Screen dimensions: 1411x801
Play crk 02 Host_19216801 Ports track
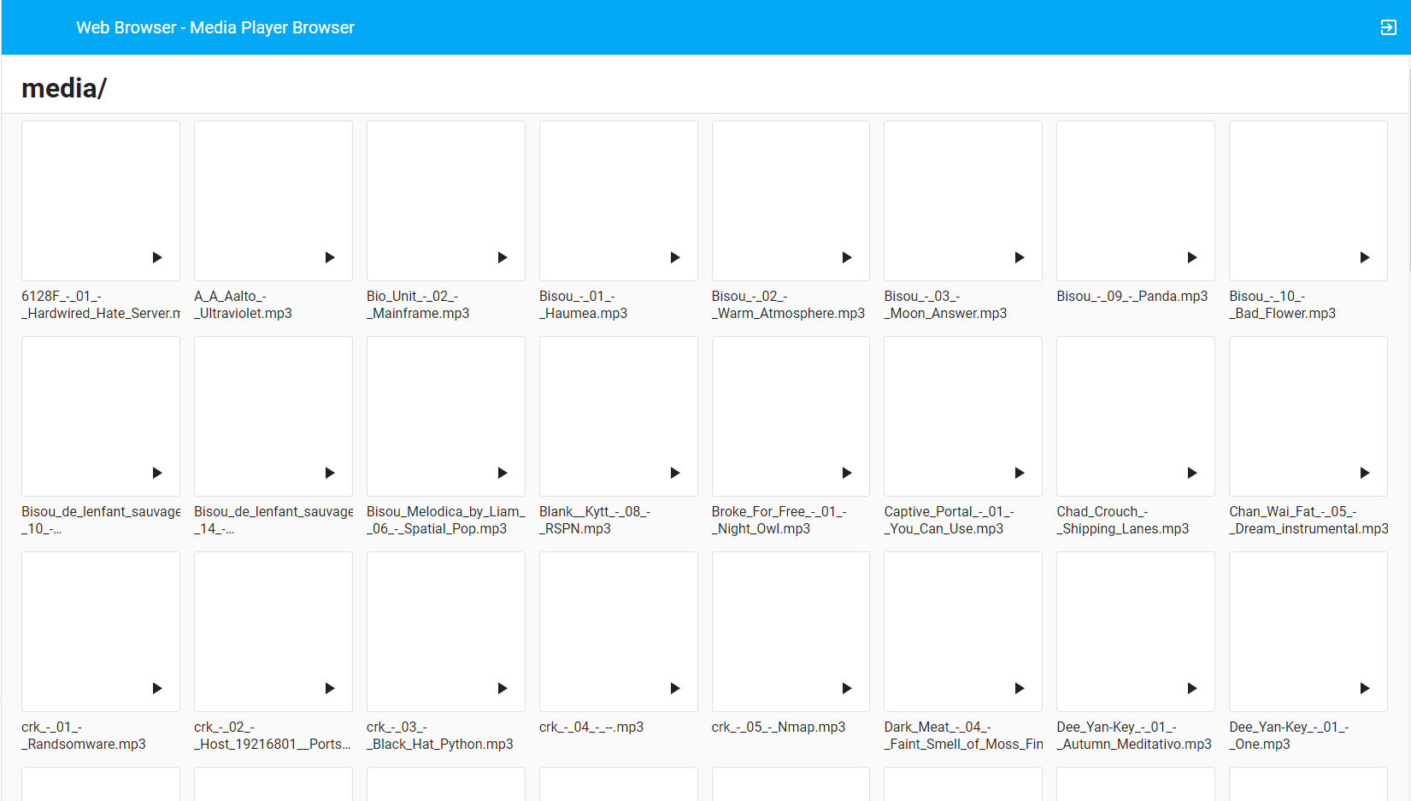[x=330, y=688]
